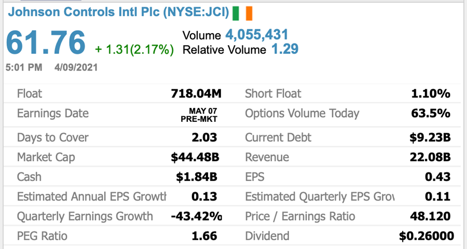Screen dimensions: 467x249
Task: Click the Market Cap value $44.48B
Action: [x=195, y=157]
